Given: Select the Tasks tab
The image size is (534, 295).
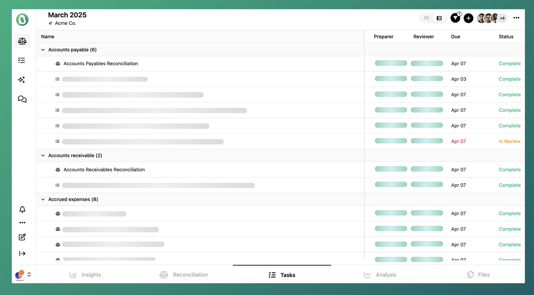Looking at the screenshot, I should [282, 275].
